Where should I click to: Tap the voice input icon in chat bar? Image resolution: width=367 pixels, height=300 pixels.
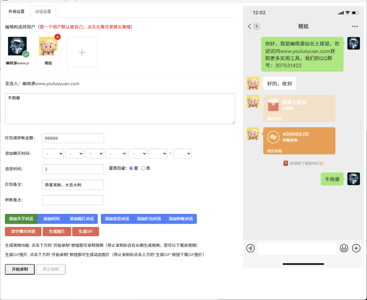pos(250,248)
